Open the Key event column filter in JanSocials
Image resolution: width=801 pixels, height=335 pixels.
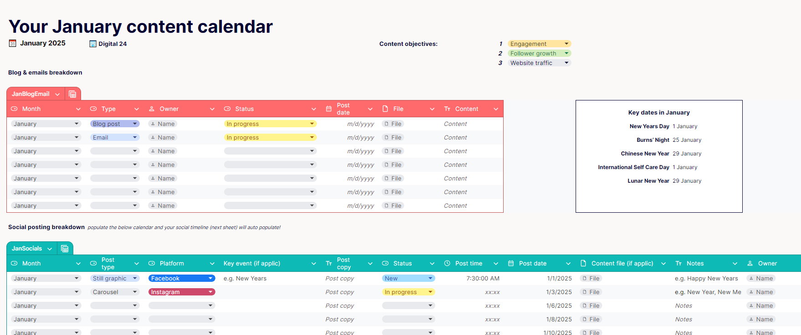click(314, 264)
